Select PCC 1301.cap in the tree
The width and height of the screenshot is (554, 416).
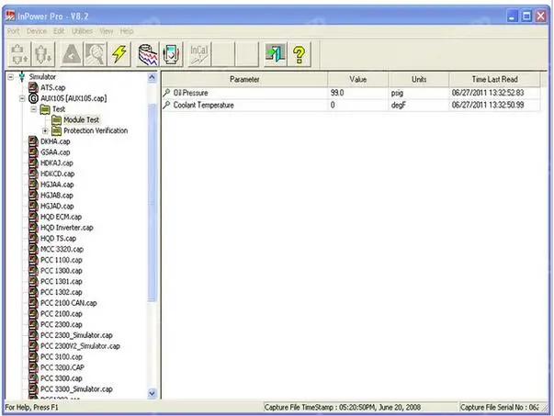[x=62, y=281]
